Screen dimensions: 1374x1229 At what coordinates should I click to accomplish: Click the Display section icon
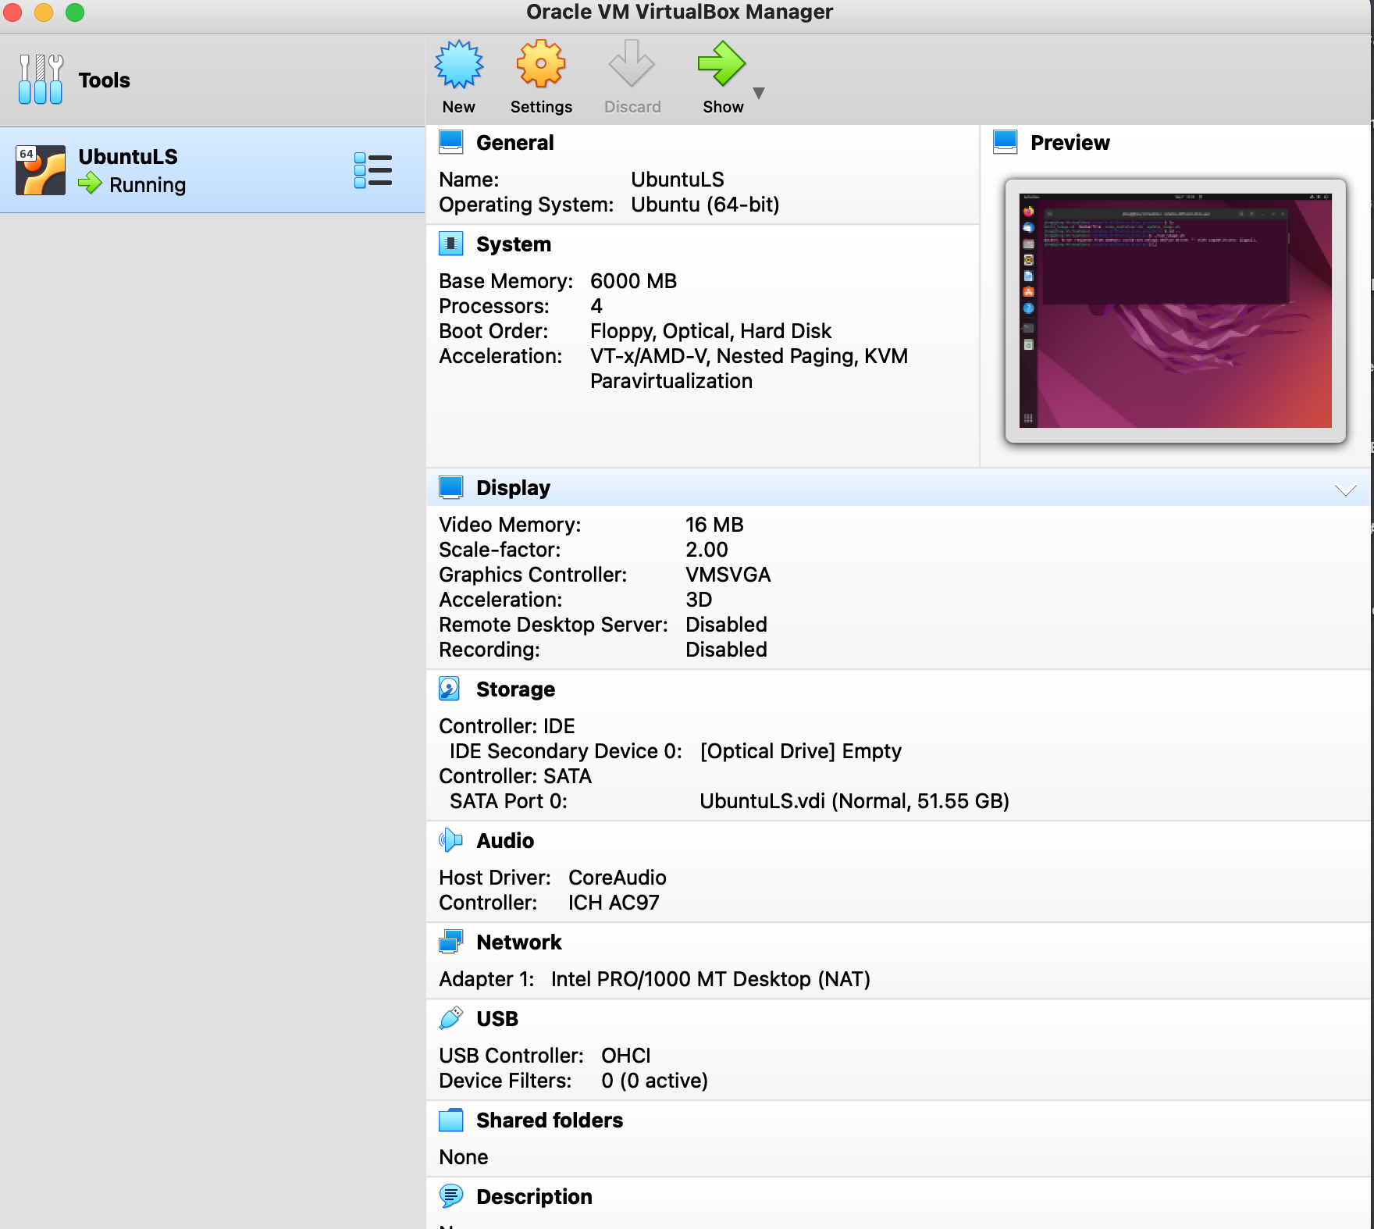click(x=452, y=486)
